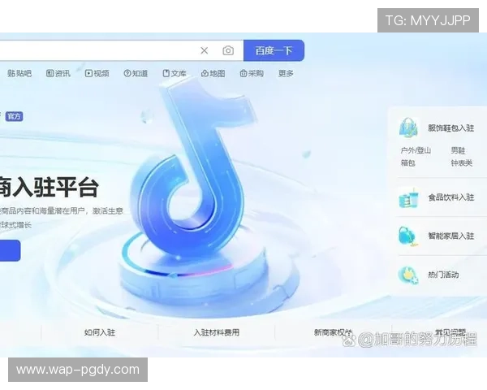Viewport: 487px width, 390px height.
Task: Select the 户外/登山 category
Action: pos(416,150)
